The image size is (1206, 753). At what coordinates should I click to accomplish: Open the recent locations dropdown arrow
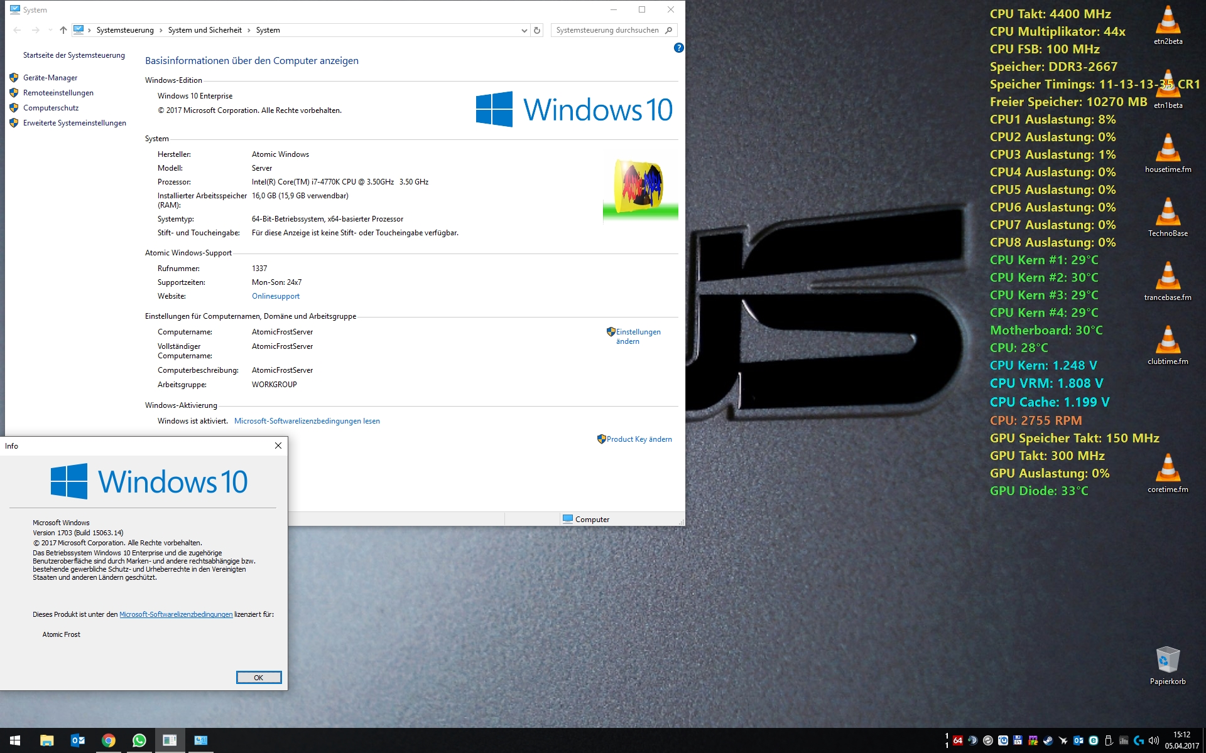(x=50, y=30)
